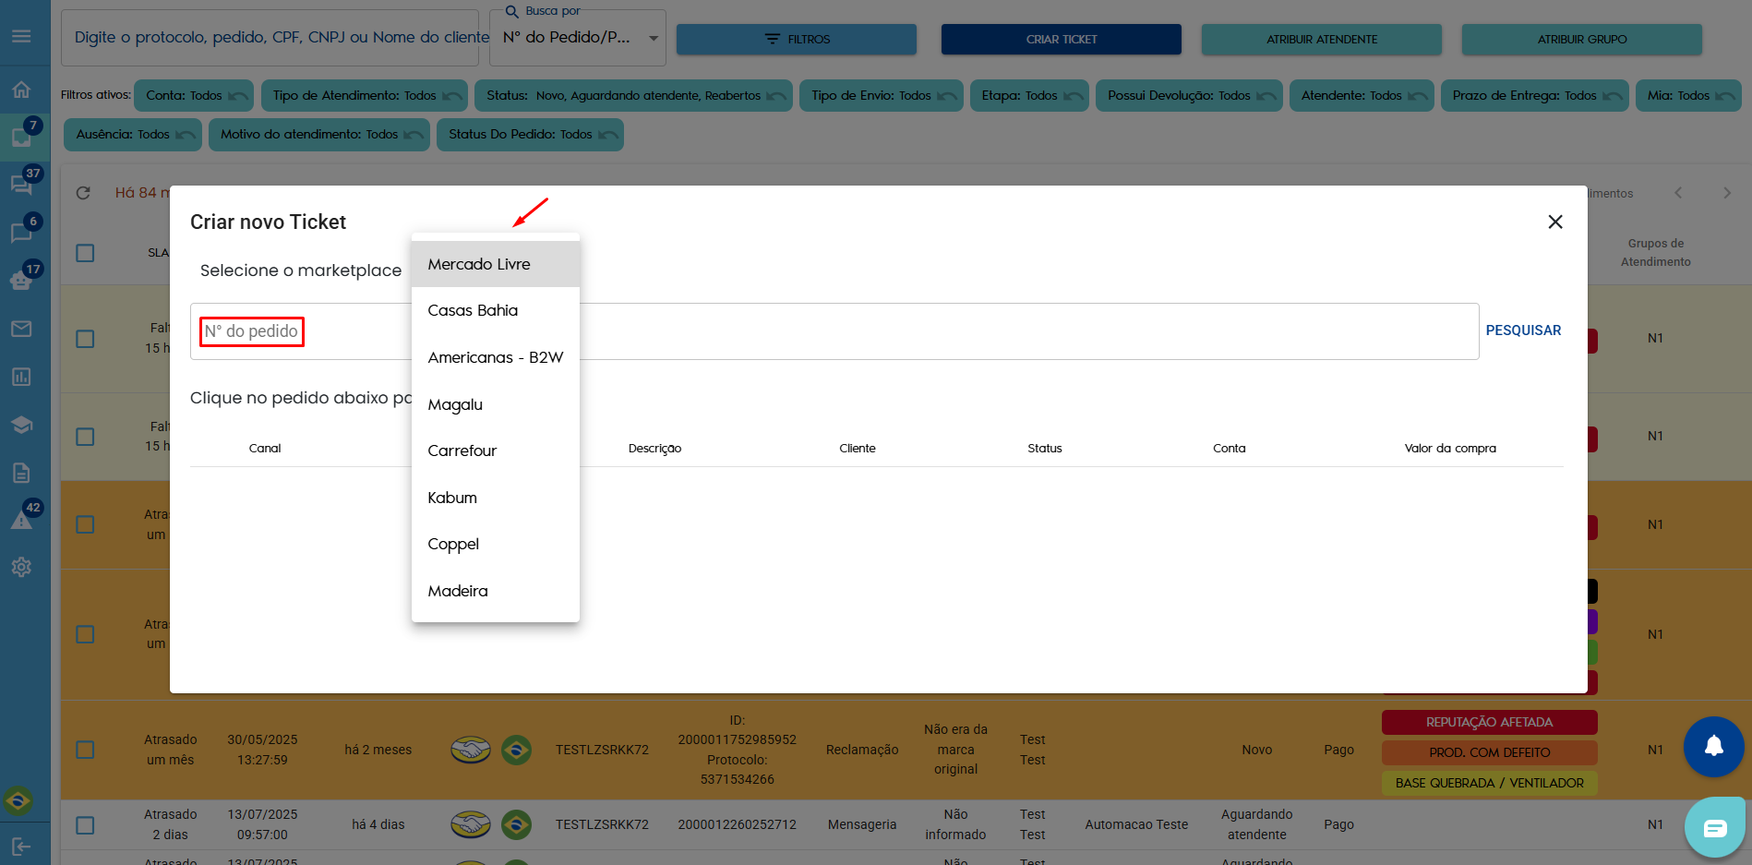Open the Busca por dropdown
Screen dimensions: 1752x865
[578, 38]
